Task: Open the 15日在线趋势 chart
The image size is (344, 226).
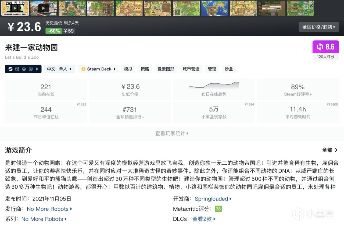Action: [x=214, y=90]
